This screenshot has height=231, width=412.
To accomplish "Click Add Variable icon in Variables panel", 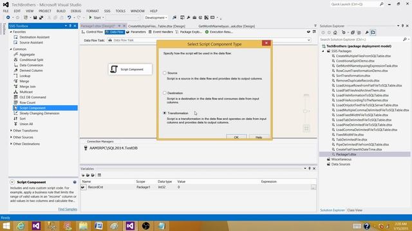I will 83,175.
